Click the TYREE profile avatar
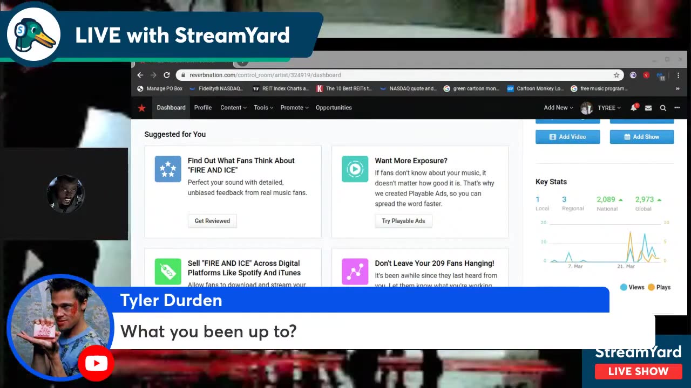 coord(586,108)
